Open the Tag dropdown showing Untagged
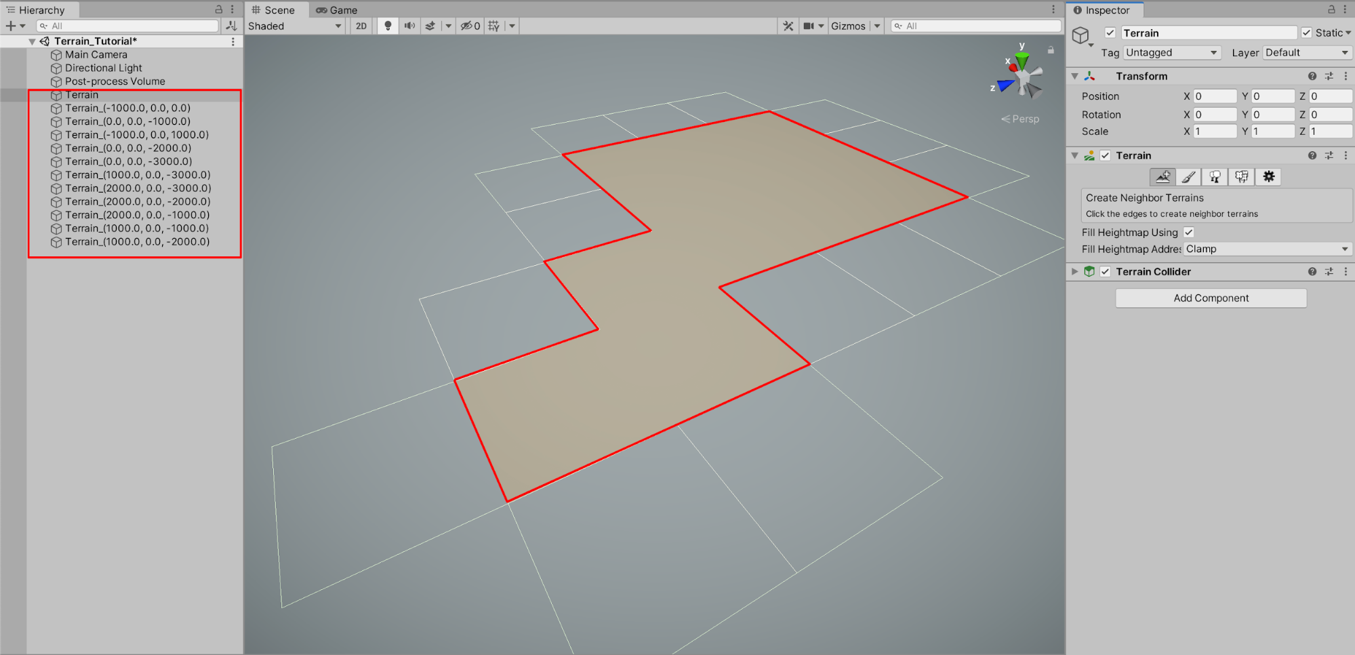 (x=1171, y=52)
